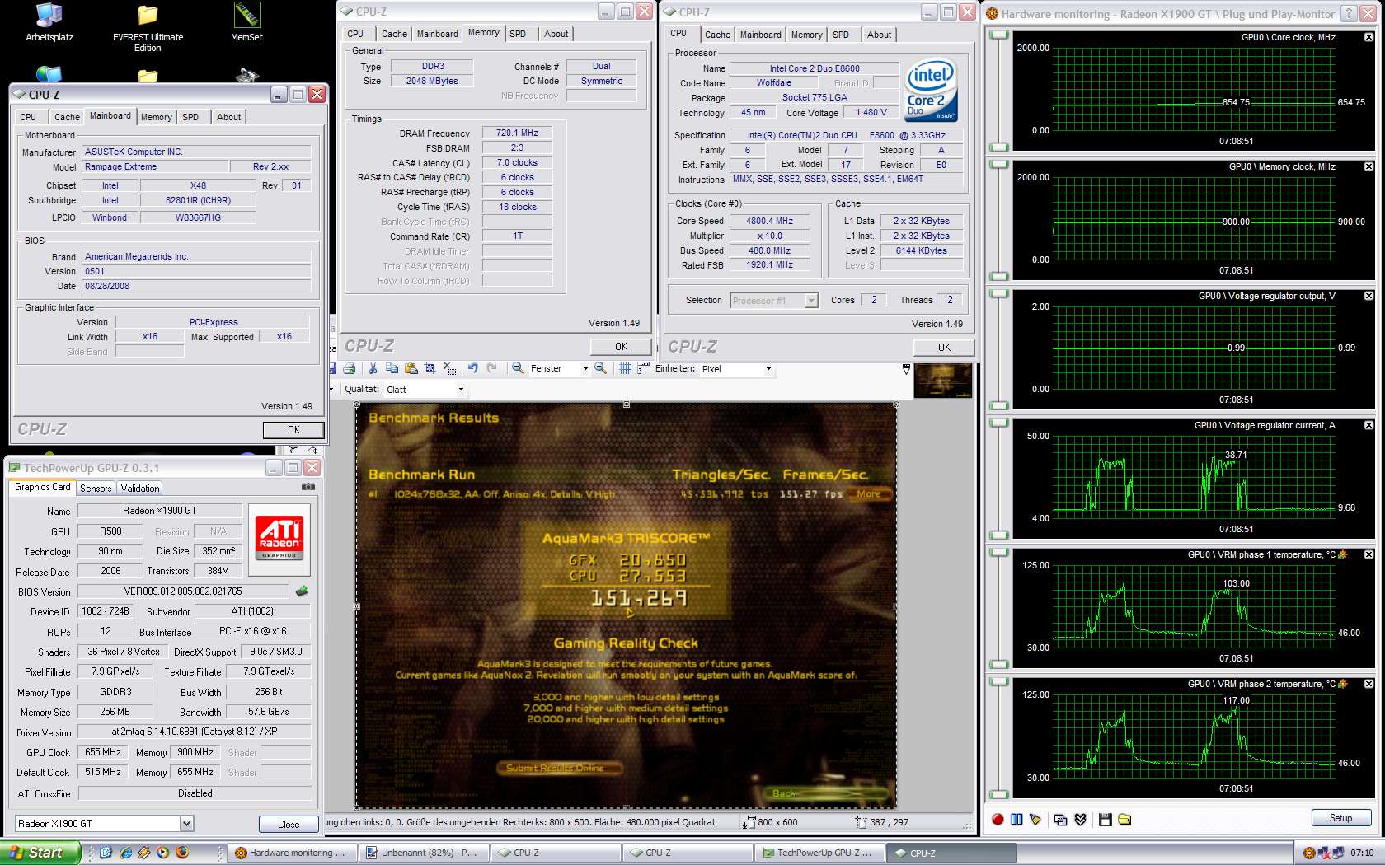Click the 4800.4 MHz Core Speed value
The height and width of the screenshot is (865, 1385).
pyautogui.click(x=769, y=221)
